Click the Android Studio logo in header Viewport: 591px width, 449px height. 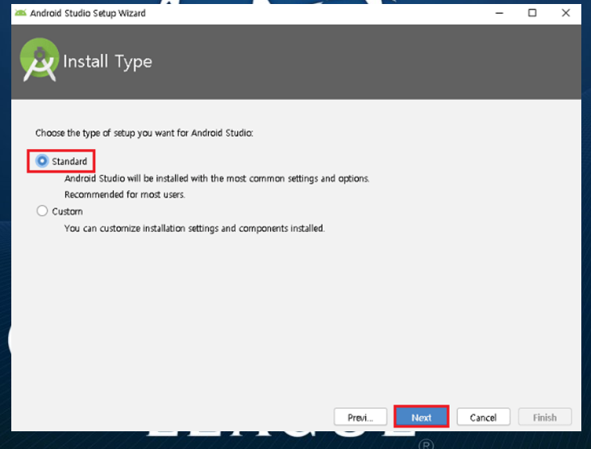click(40, 60)
